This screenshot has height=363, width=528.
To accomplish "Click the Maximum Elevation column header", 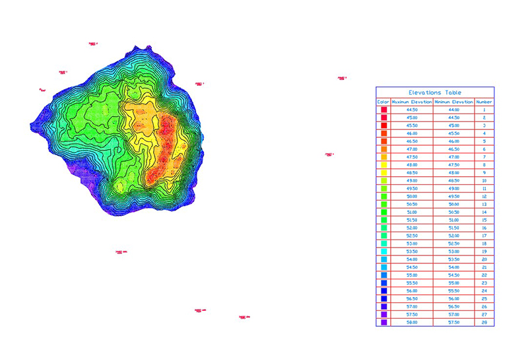I will click(412, 102).
